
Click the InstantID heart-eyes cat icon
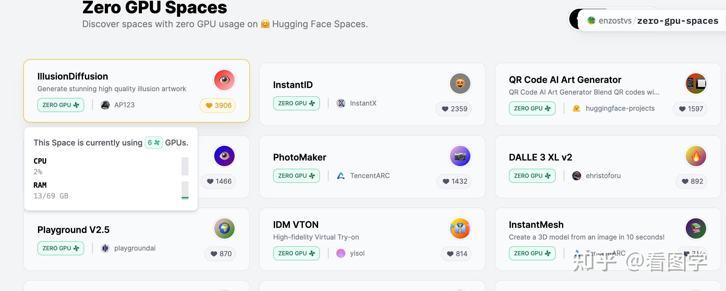460,84
